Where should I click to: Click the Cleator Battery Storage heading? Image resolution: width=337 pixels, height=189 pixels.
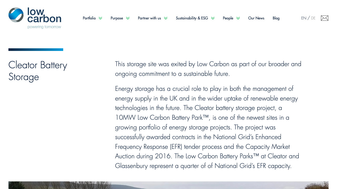38,71
